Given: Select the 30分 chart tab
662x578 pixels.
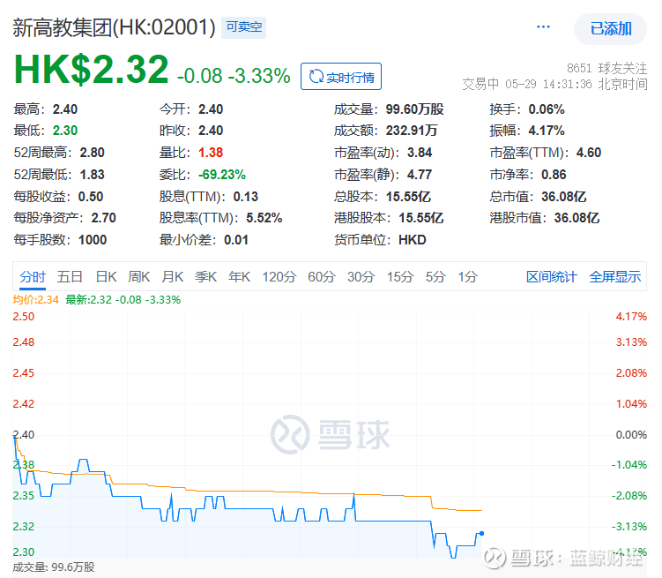Looking at the screenshot, I should [361, 277].
